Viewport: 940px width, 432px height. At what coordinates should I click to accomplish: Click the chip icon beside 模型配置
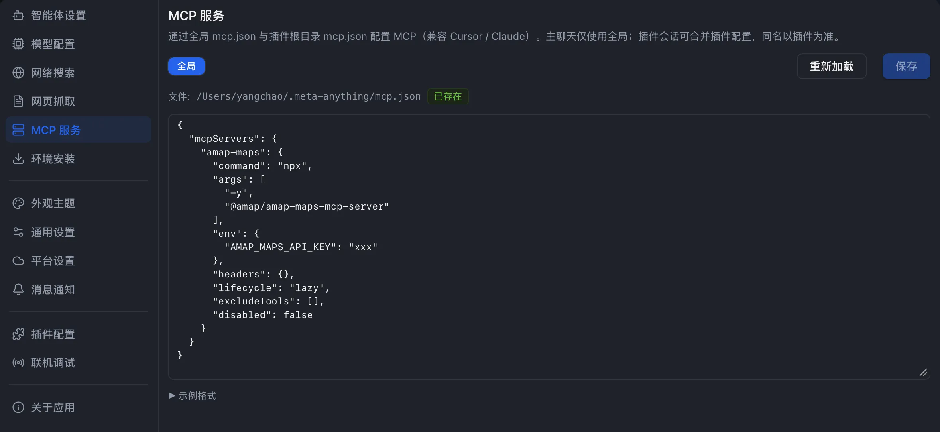(18, 44)
